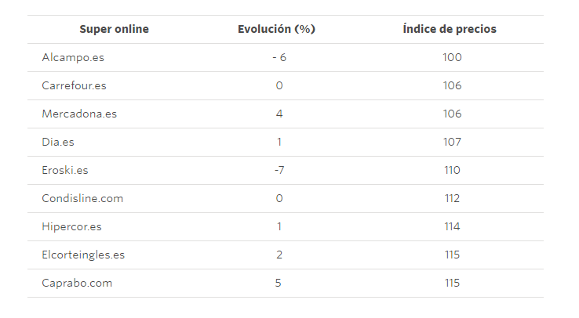Screen dimensions: 579x318
Task: Click the "Super online" column header
Action: pos(114,29)
